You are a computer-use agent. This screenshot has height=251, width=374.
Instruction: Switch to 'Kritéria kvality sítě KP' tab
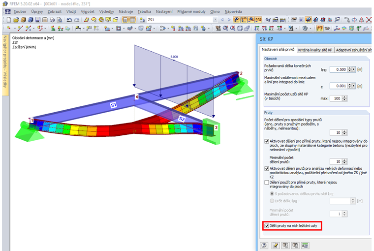315,50
